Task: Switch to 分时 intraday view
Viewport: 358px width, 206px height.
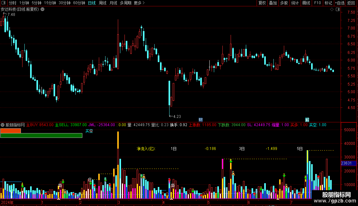Action: tap(13, 3)
